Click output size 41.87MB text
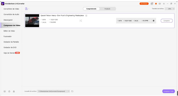 pyautogui.click(x=145, y=21)
